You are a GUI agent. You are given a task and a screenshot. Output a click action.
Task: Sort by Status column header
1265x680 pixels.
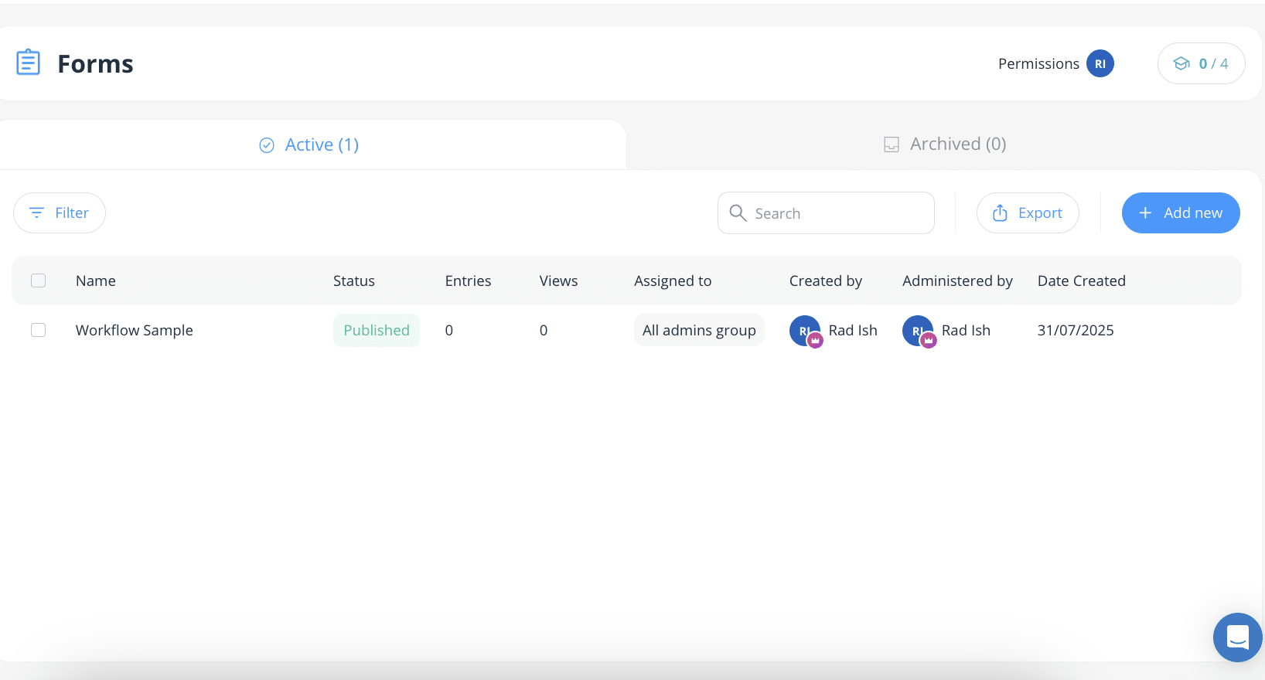354,280
